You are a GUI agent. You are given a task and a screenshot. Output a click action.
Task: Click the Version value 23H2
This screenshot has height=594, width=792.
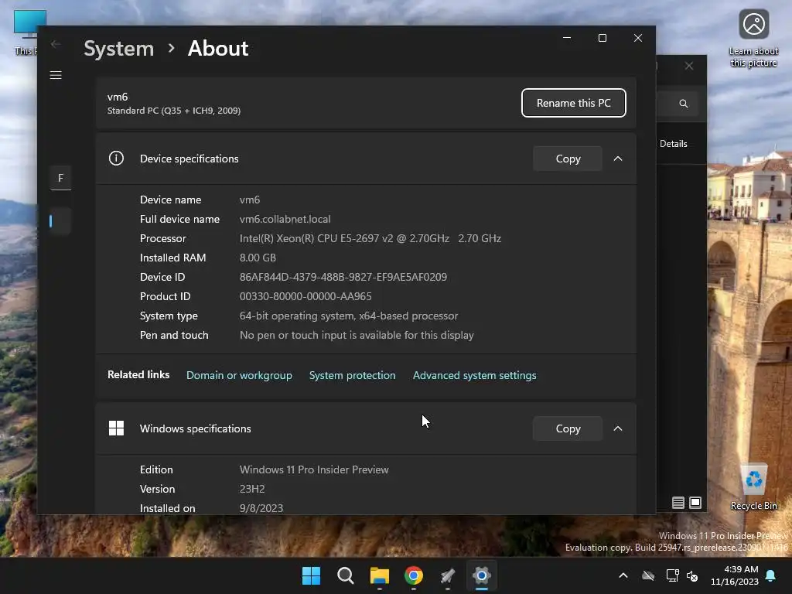pyautogui.click(x=252, y=489)
